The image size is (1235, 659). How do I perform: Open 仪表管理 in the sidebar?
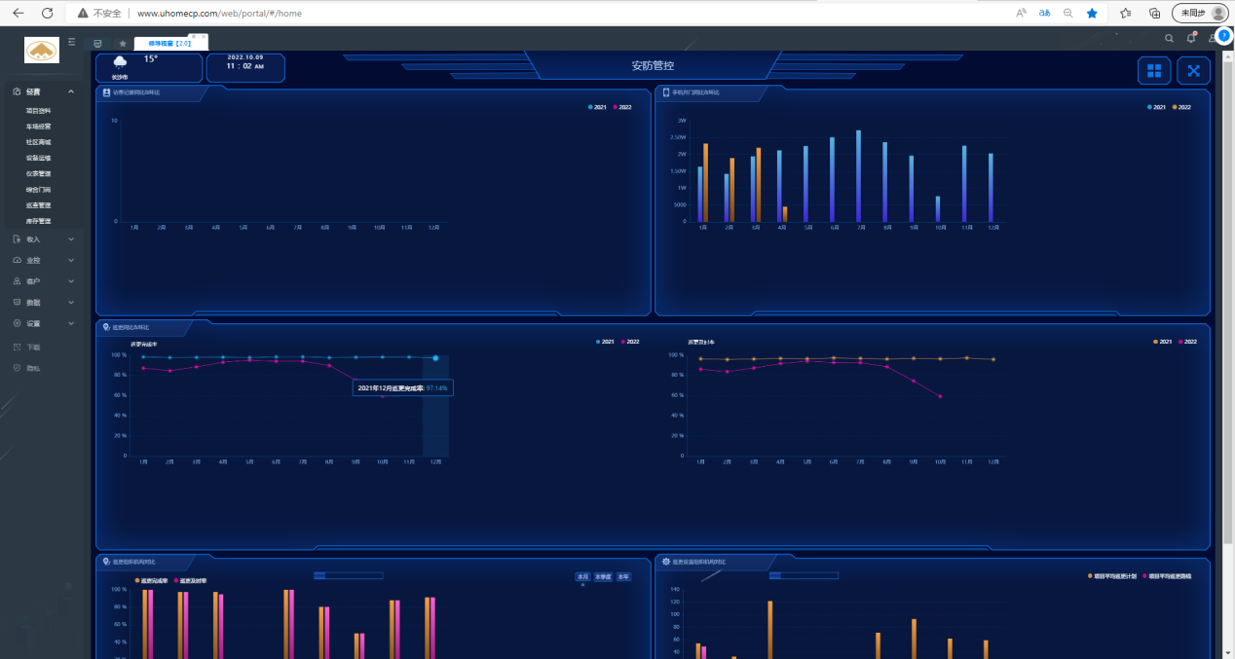click(39, 173)
